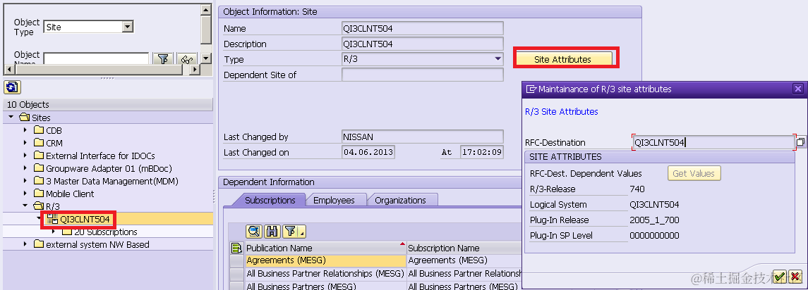Open the filter options dropdown arrow in Subscriptions toolbar
The image size is (808, 290).
(302, 232)
